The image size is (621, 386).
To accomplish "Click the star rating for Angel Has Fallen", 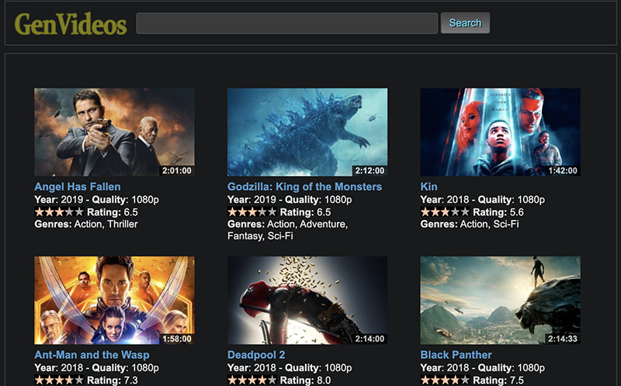I will coord(58,212).
